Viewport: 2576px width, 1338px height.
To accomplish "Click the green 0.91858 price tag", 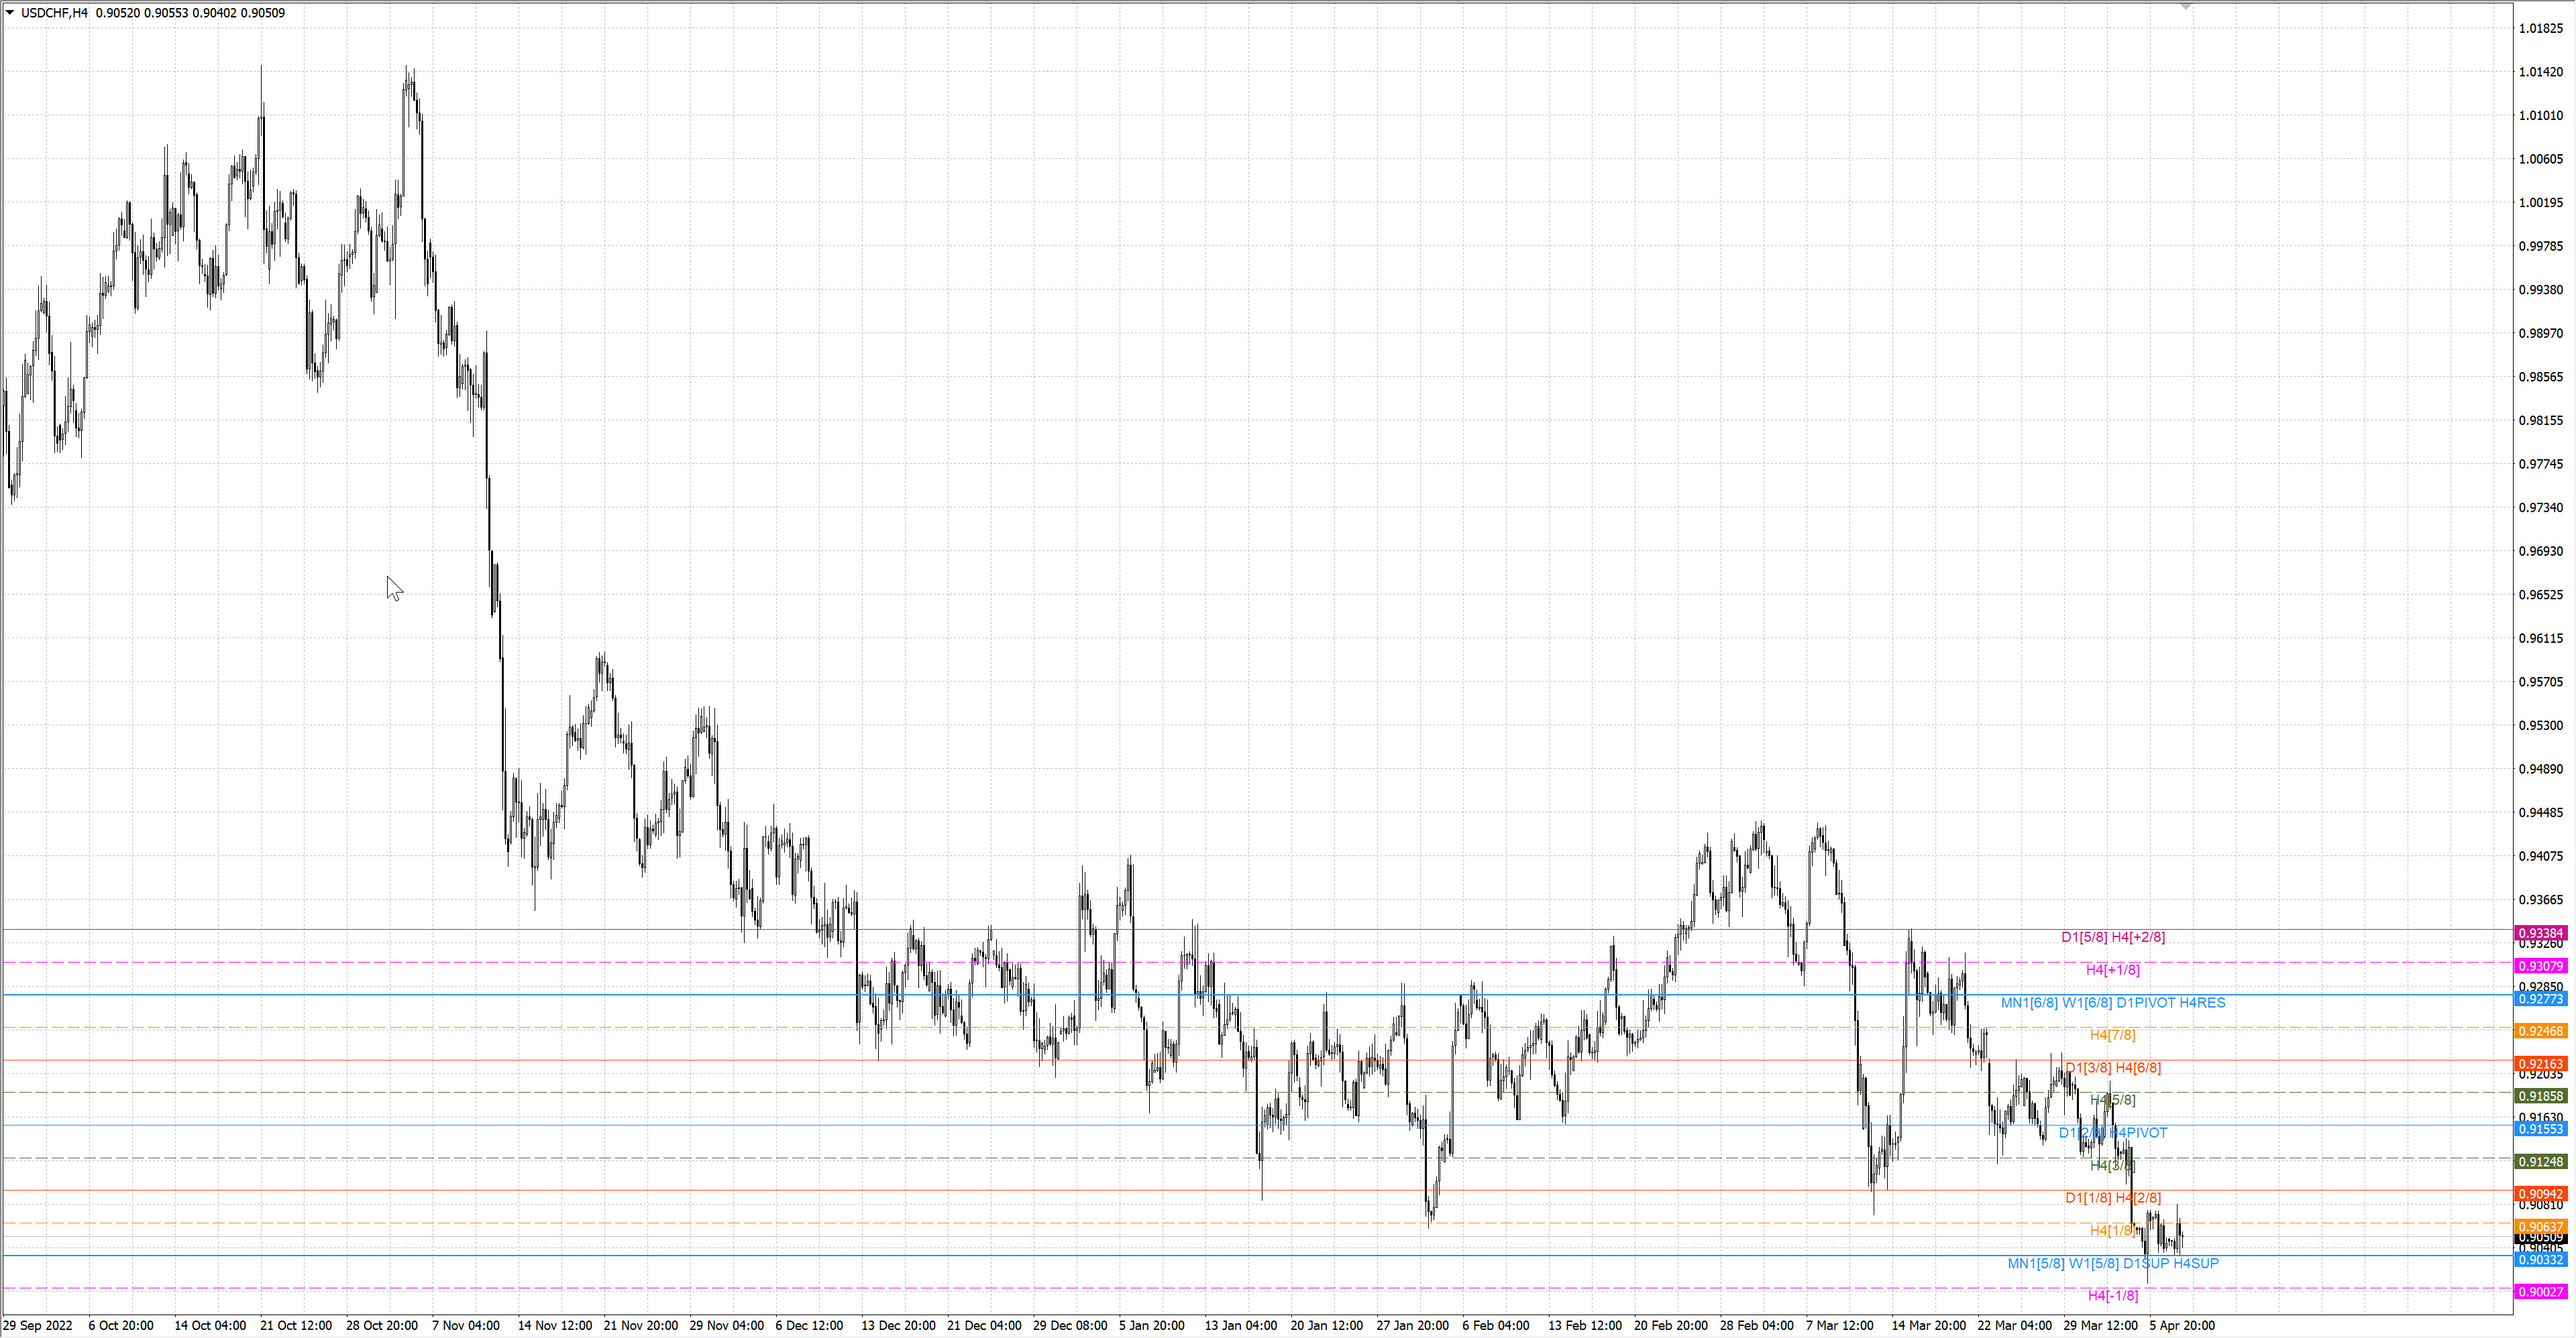I will [2540, 1095].
